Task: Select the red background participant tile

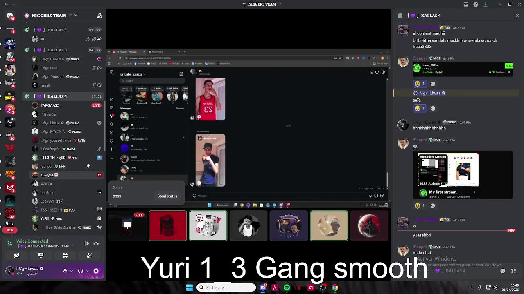Action: click(x=168, y=226)
